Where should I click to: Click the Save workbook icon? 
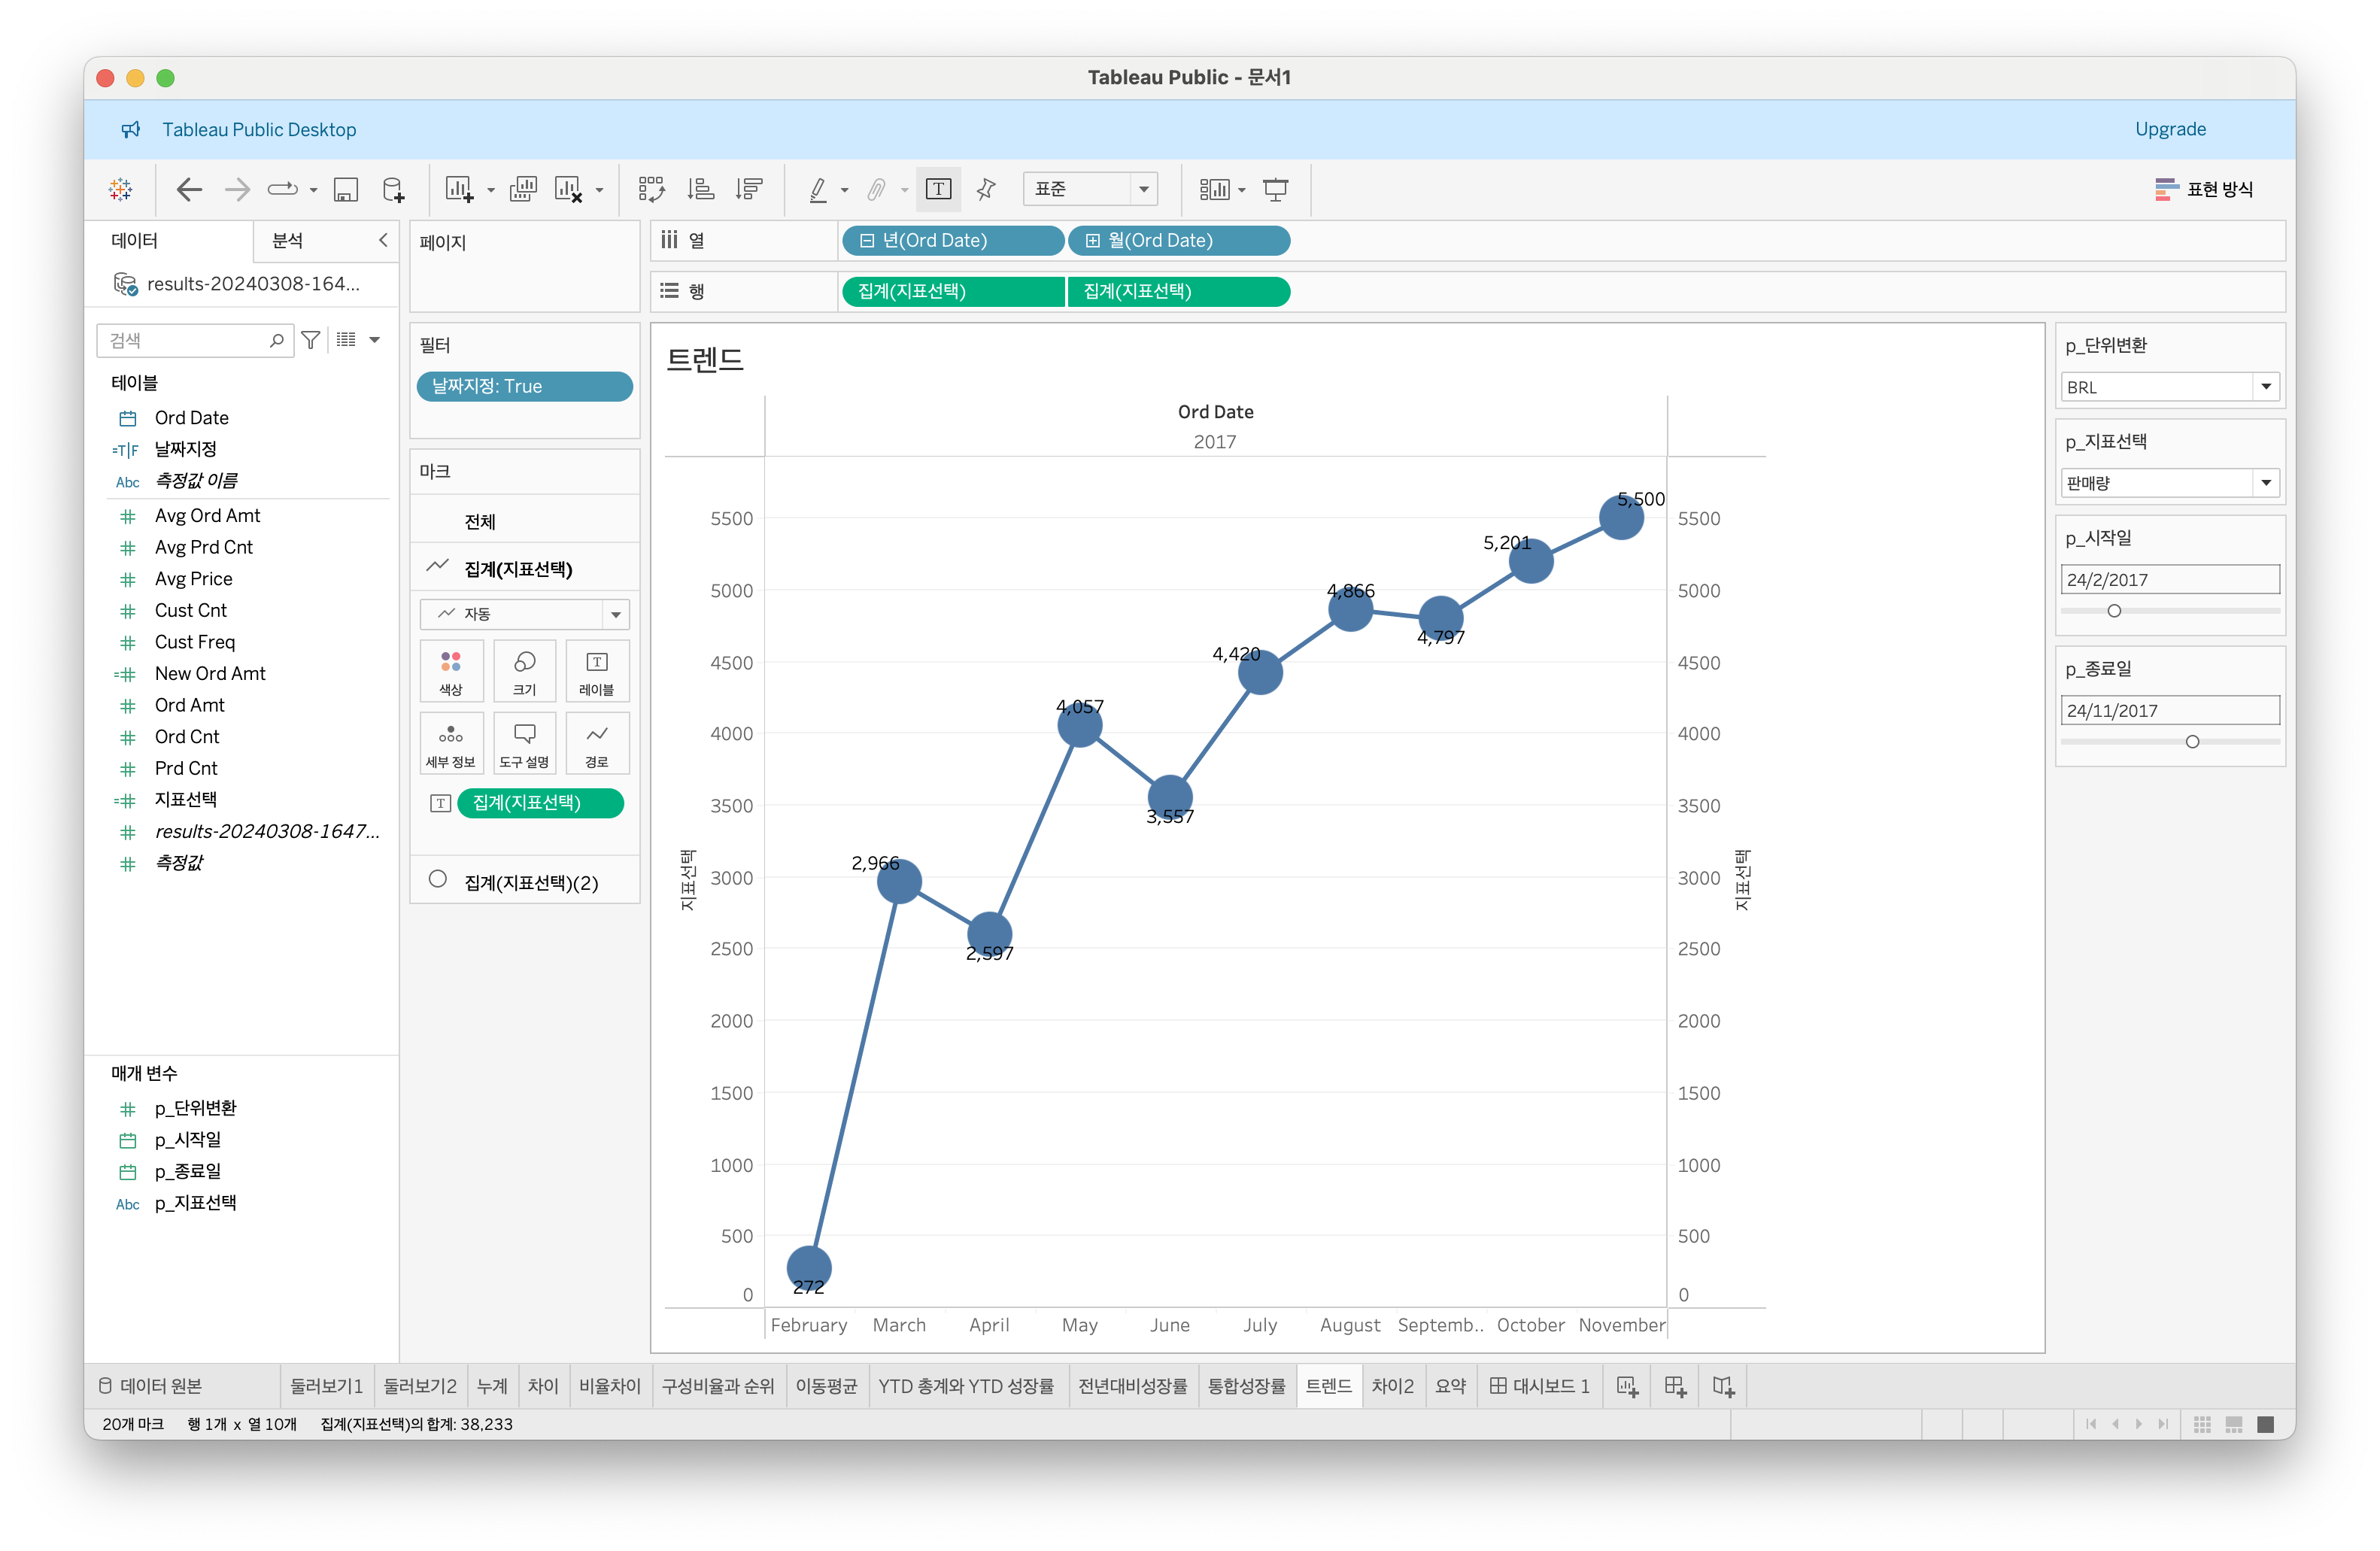tap(346, 189)
